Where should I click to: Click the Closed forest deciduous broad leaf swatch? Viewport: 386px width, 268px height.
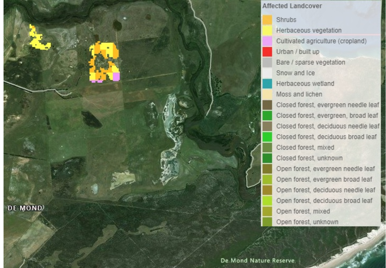[x=267, y=136]
